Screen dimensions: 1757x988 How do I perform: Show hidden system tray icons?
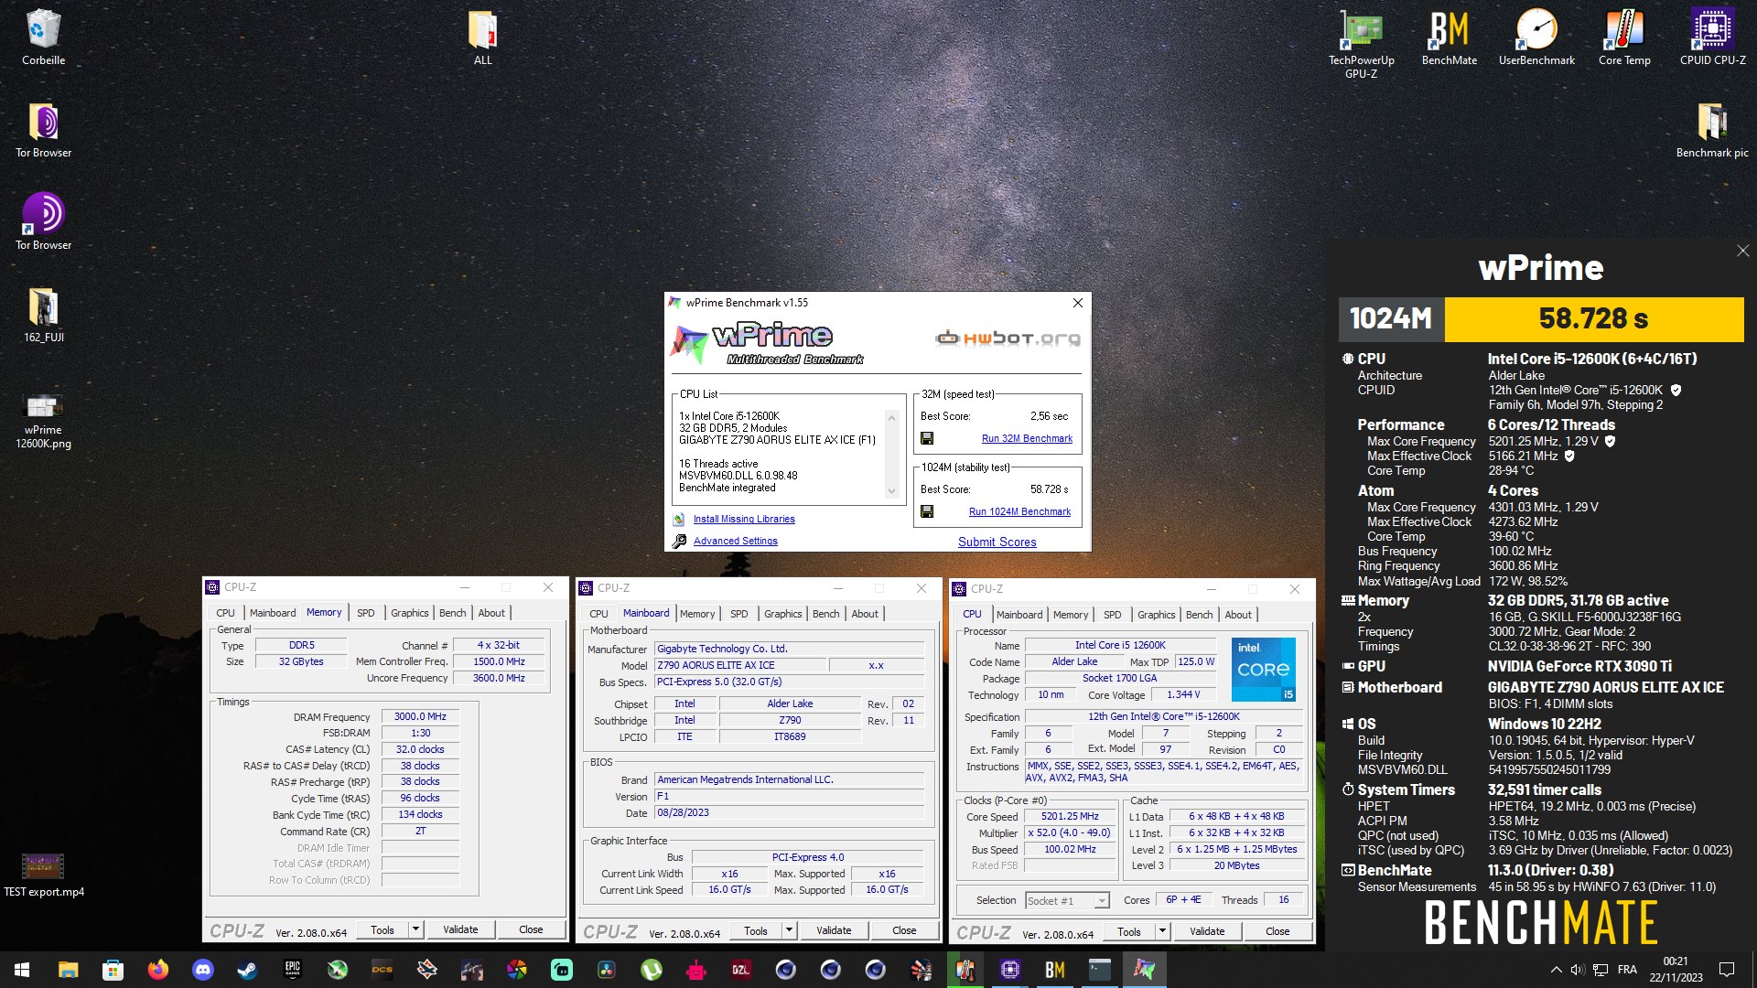[x=1556, y=970]
